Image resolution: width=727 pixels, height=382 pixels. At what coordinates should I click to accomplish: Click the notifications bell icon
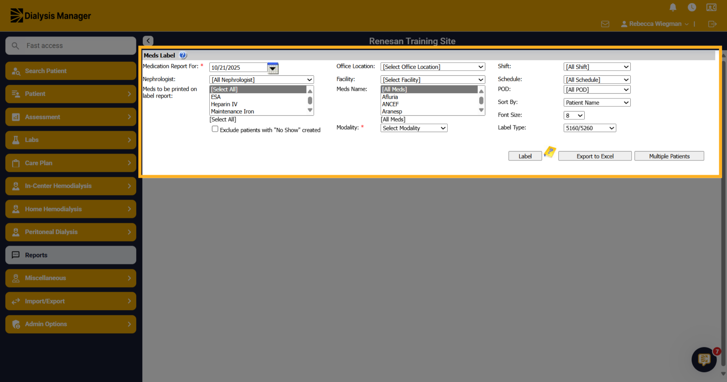click(x=673, y=7)
